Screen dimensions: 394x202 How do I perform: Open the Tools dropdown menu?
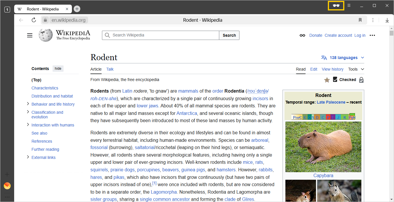[356, 69]
